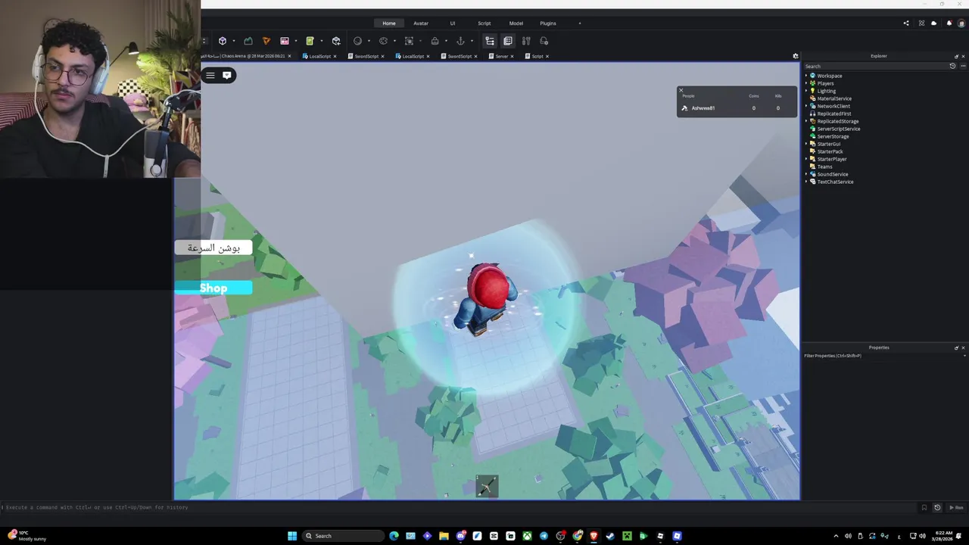Open the Terrain editor icon

click(248, 41)
